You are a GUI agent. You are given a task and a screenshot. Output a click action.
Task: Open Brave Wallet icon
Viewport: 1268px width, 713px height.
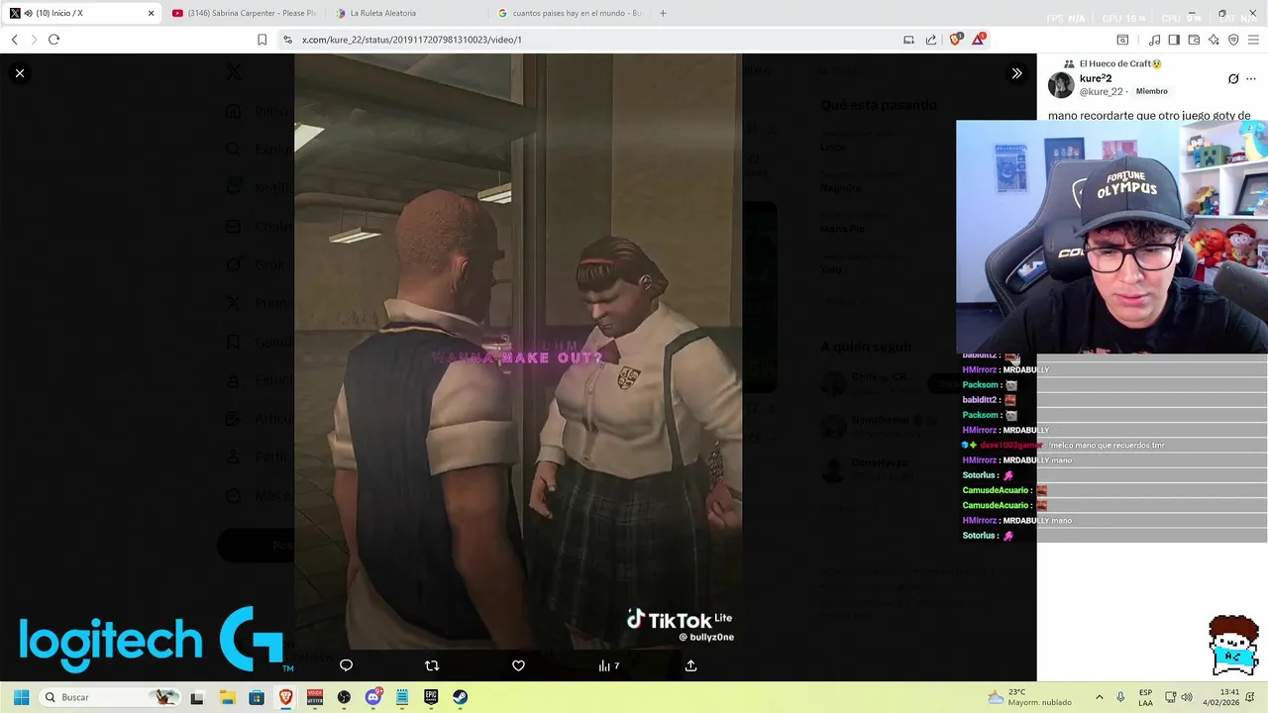tap(1194, 40)
